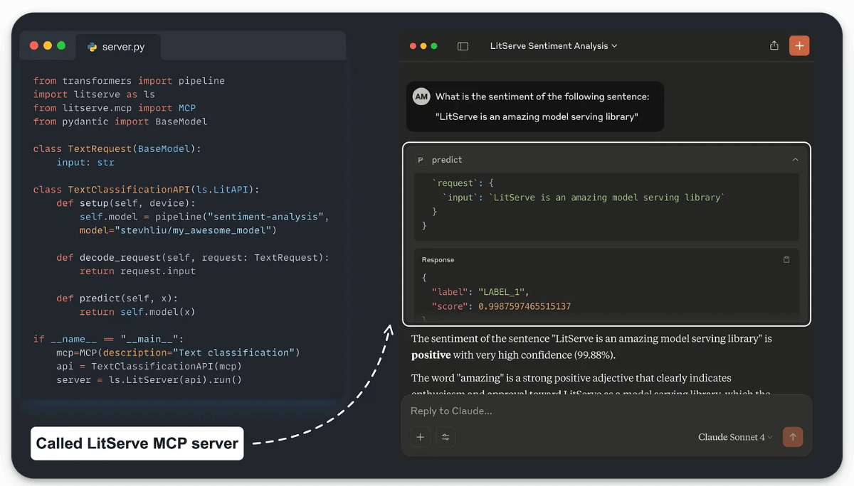Click the bold word "positive" in Claude's answer
854x486 pixels.
pos(431,355)
